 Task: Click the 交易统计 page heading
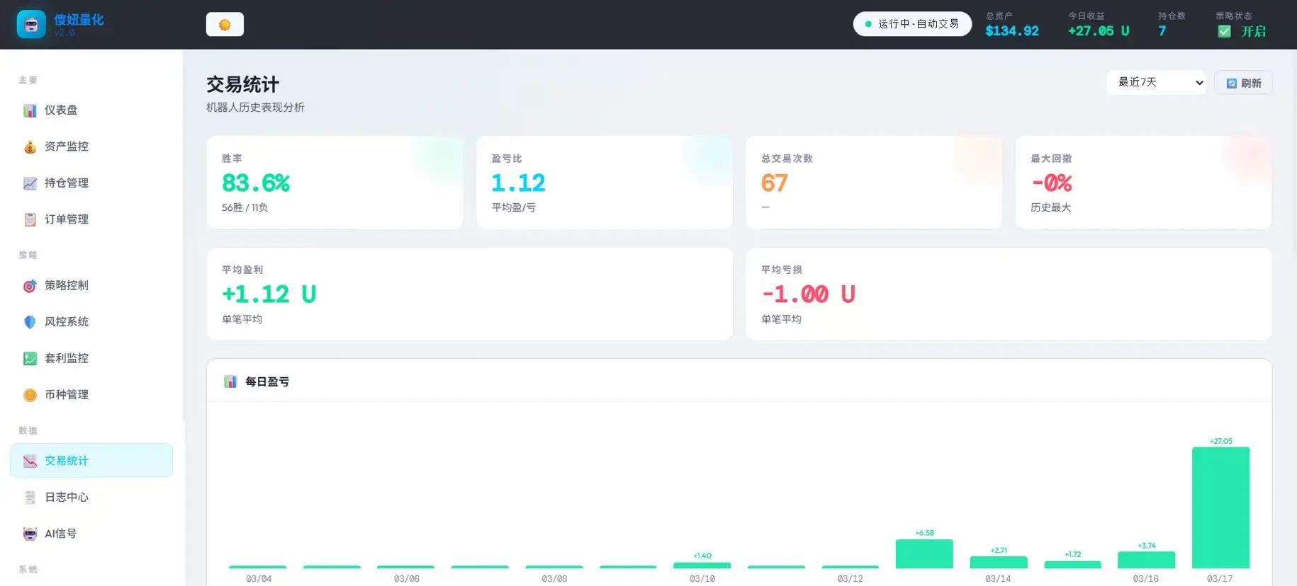242,85
